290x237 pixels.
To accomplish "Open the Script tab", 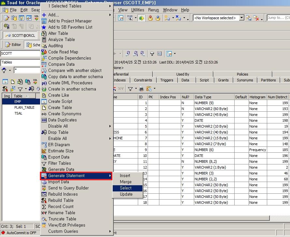I will click(x=204, y=80).
